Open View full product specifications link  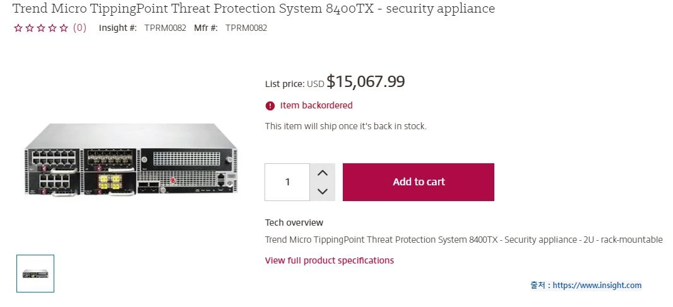pyautogui.click(x=329, y=260)
